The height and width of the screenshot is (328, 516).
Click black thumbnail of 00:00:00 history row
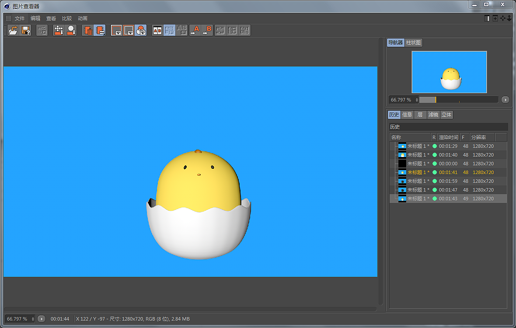click(402, 164)
